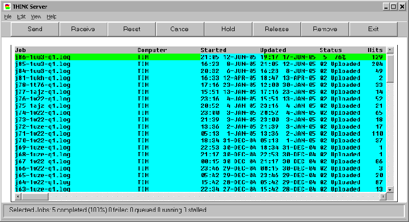Select job j66-1w22-q1.log
Image resolution: width=409 pixels, height=222 pixels.
[x=200, y=168]
